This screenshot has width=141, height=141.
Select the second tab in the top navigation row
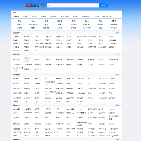pyautogui.click(x=25, y=16)
